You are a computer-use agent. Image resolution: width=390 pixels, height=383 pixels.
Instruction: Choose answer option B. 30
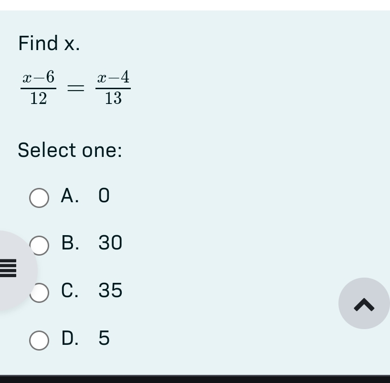(x=91, y=243)
